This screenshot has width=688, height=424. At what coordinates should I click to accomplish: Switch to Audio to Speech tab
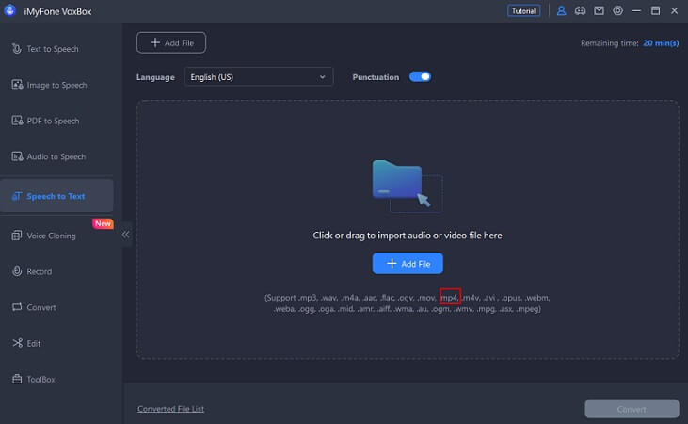coord(57,156)
